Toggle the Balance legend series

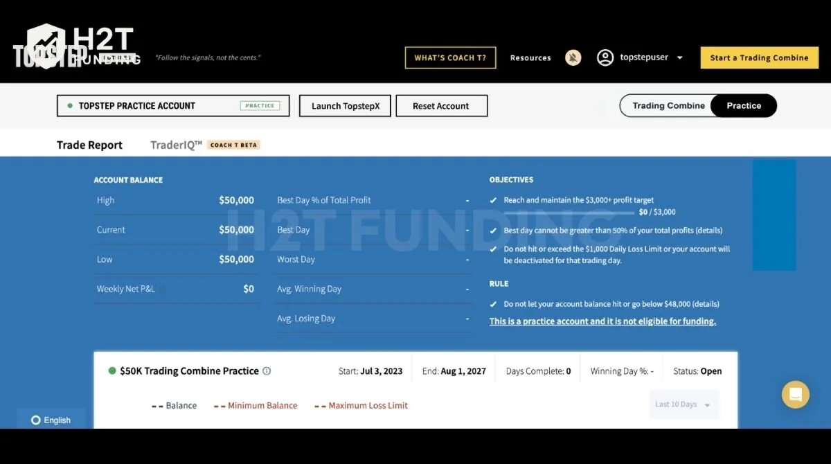(174, 406)
